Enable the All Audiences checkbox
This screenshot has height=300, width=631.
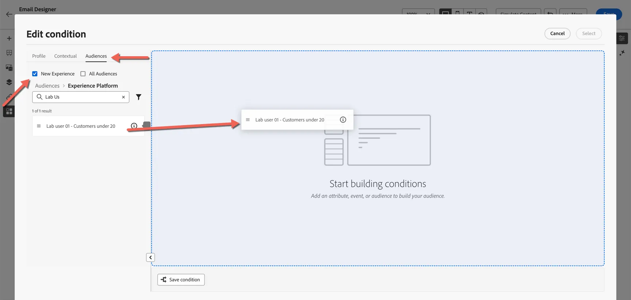coord(83,74)
